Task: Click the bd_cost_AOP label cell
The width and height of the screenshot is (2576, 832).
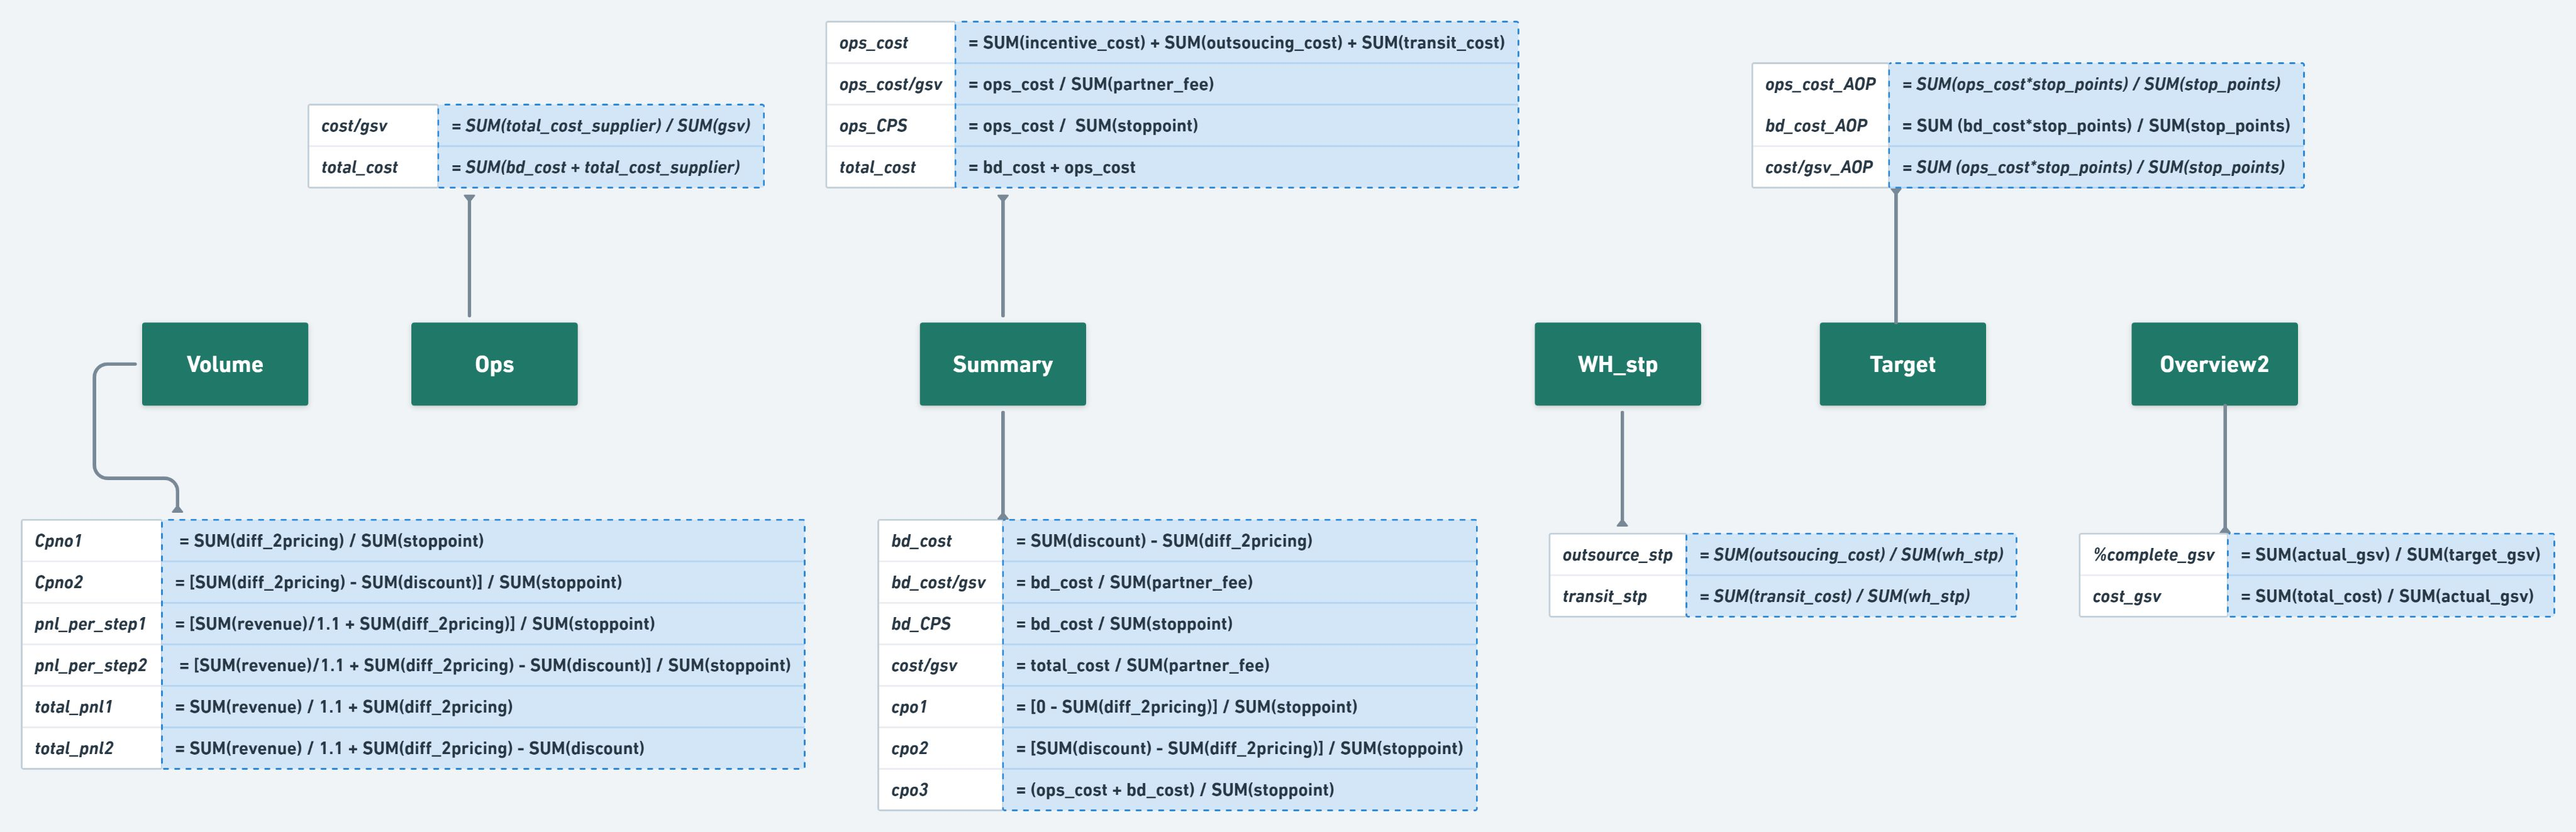Action: click(1819, 126)
